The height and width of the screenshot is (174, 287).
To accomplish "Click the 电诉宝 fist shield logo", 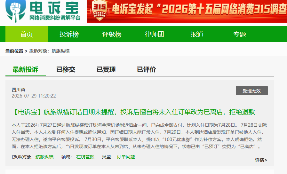I will point(16,11).
